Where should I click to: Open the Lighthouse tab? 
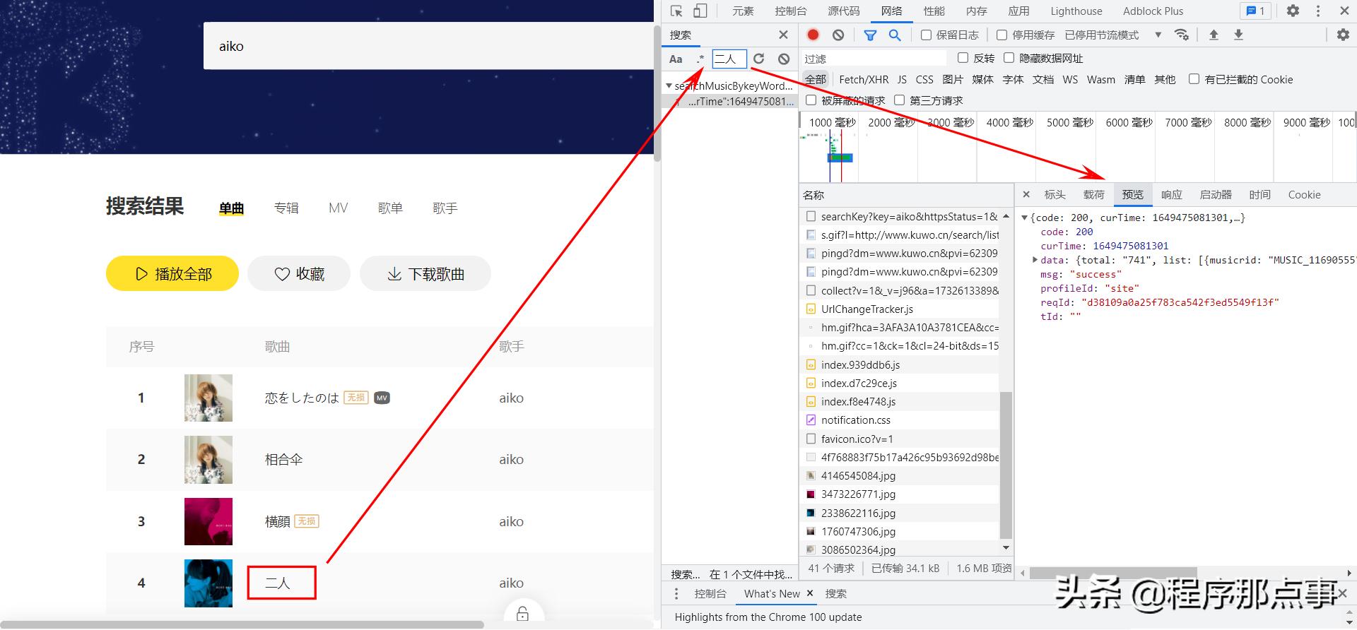[1076, 11]
